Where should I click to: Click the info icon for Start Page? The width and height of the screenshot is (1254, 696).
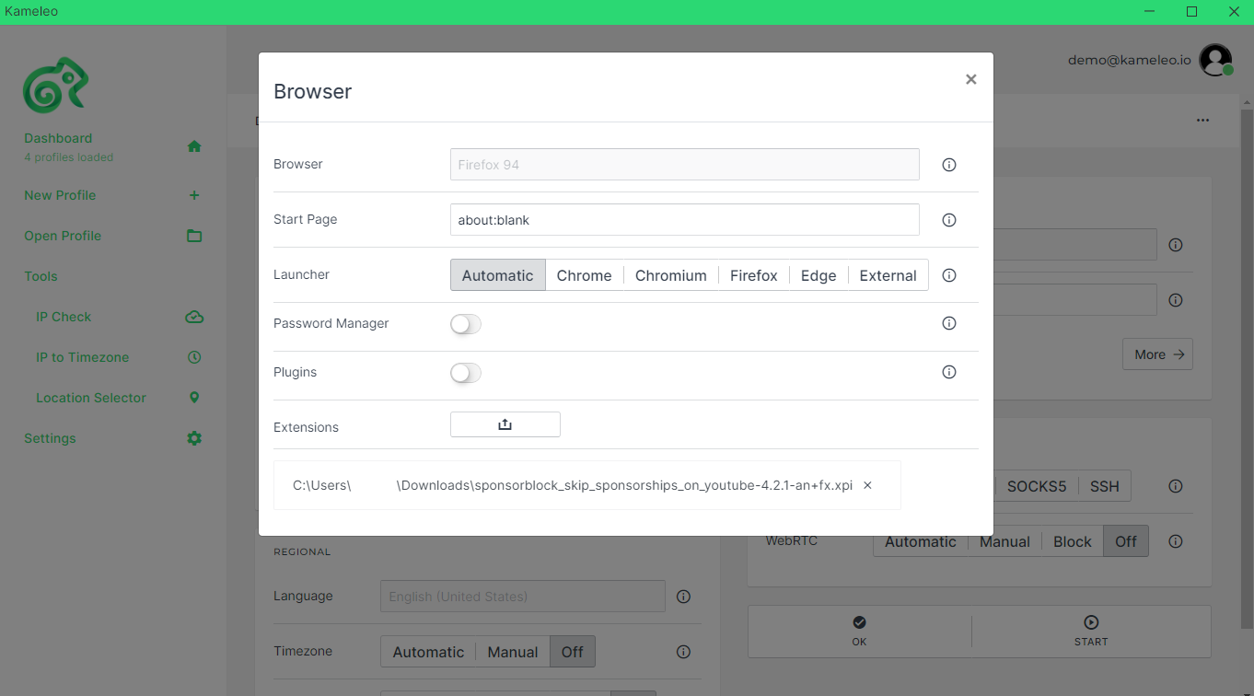click(x=949, y=220)
